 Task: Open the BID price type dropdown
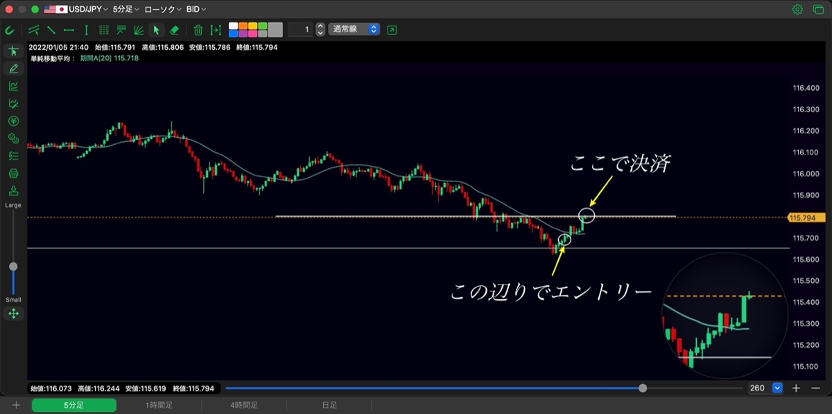(196, 10)
